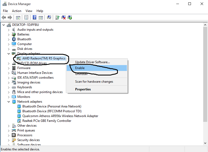
Task: Select the Firmware tree label
Action: pyautogui.click(x=24, y=68)
